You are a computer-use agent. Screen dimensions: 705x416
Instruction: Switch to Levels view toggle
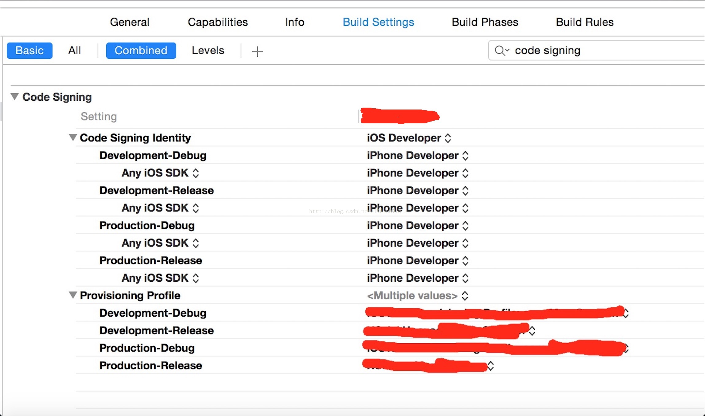tap(208, 51)
